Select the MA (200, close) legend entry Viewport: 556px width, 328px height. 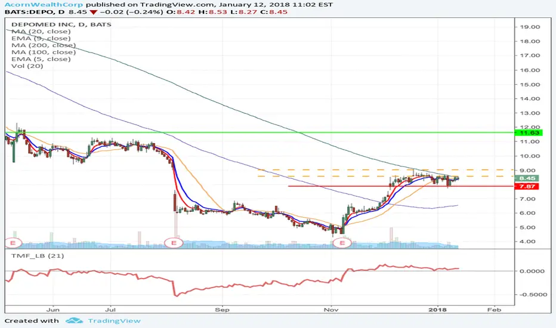[x=44, y=45]
